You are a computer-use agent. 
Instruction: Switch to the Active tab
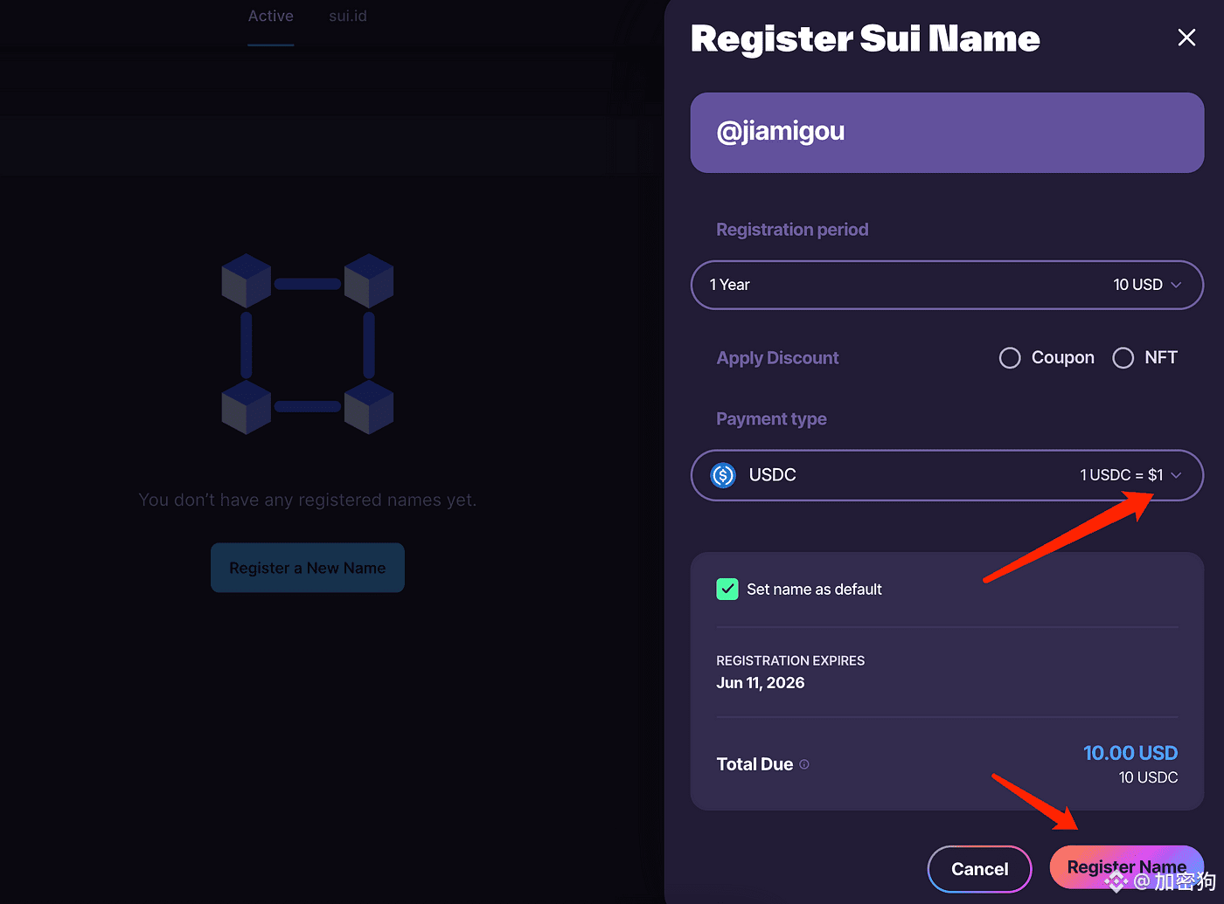point(271,16)
